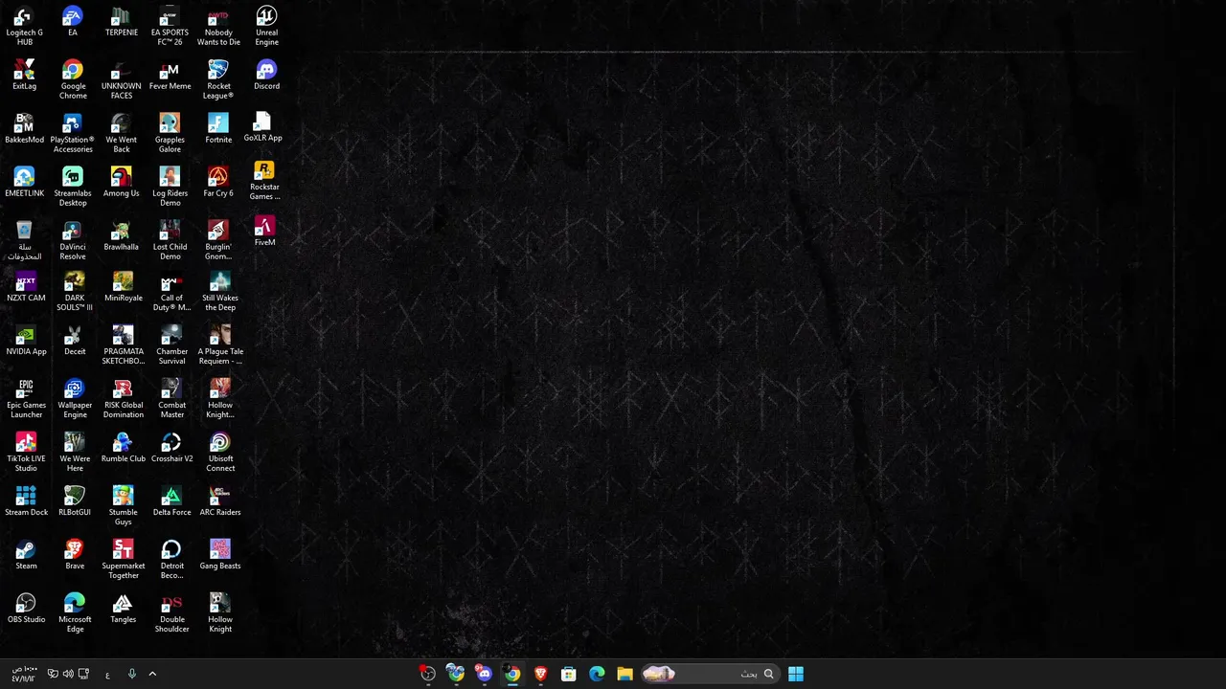
Task: Open A Plague Tale Requiem shortcut
Action: (x=220, y=345)
